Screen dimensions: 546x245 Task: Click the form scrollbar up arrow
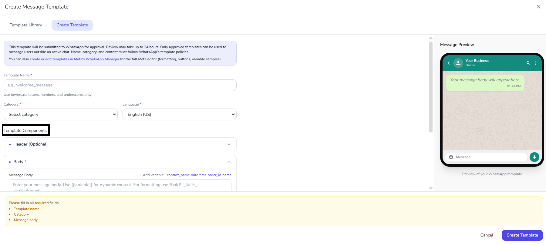pyautogui.click(x=431, y=38)
